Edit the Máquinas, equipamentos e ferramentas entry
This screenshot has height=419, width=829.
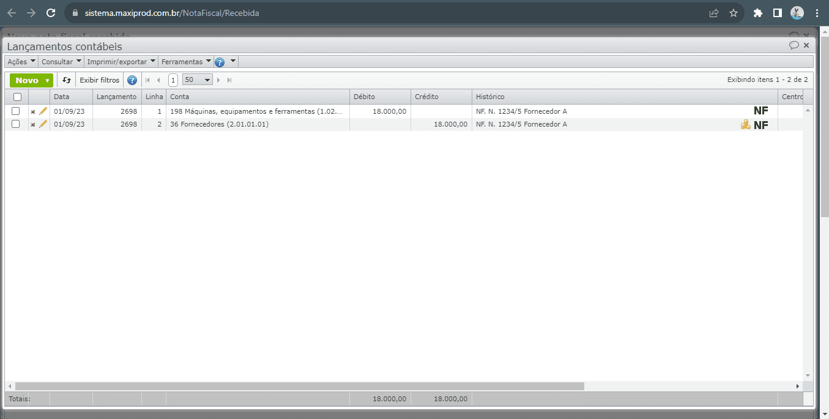pos(43,111)
